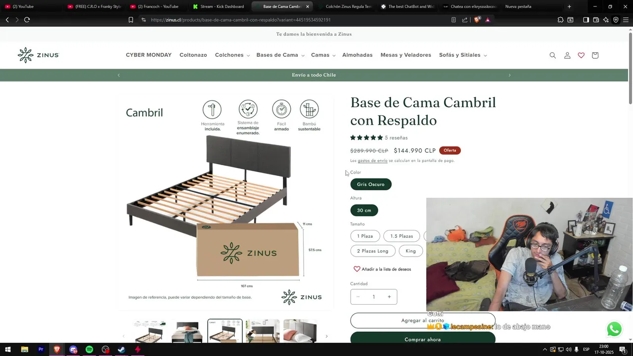Open the Windows Start menu
The height and width of the screenshot is (356, 633).
(8, 350)
